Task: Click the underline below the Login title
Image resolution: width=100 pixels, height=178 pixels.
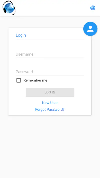Action: click(x=50, y=40)
